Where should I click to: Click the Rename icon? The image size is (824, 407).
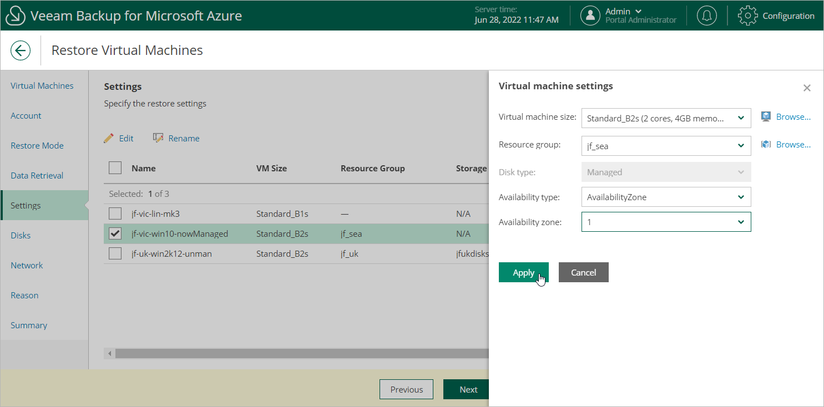point(158,138)
